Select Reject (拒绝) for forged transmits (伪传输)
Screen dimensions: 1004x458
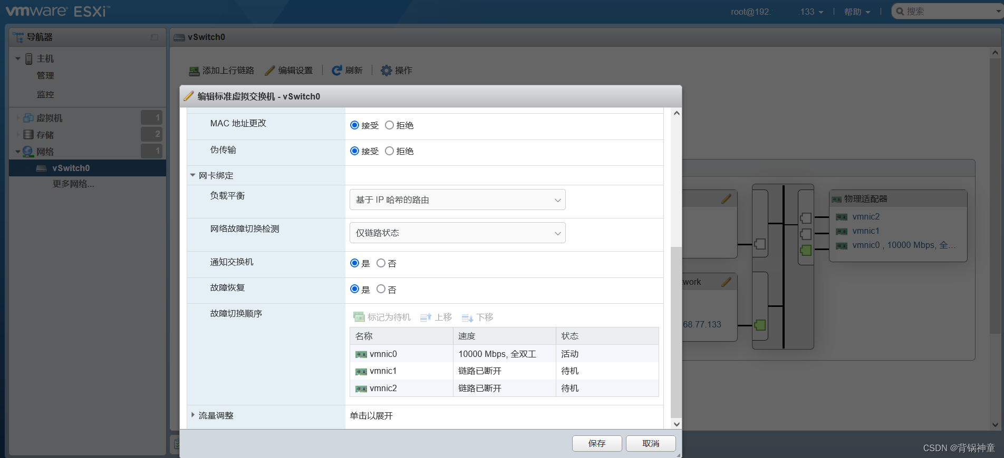click(x=389, y=151)
